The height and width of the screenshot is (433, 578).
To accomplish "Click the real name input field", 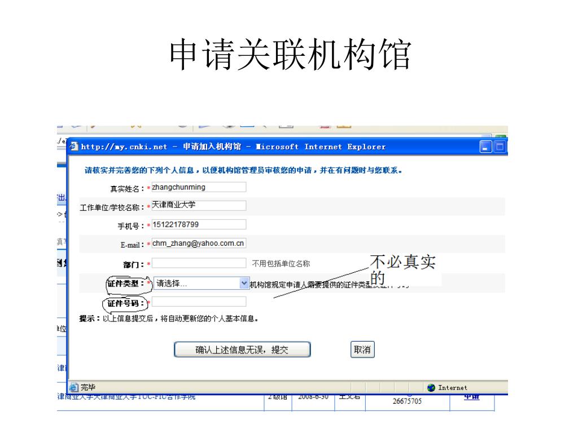I will 199,187.
